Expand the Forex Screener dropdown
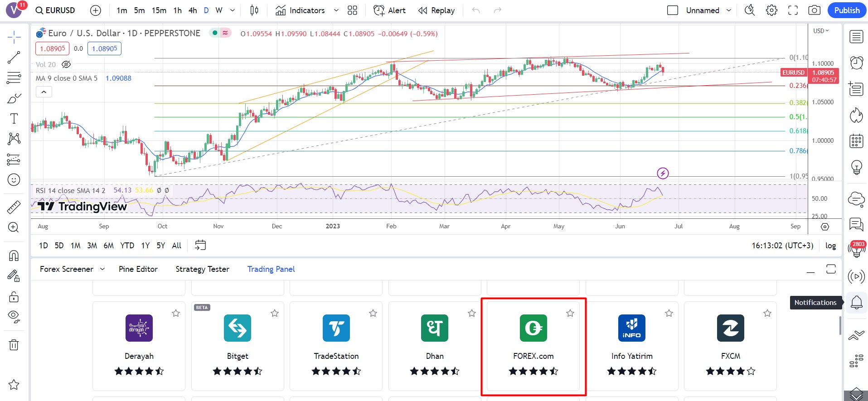The image size is (868, 401). 102,269
